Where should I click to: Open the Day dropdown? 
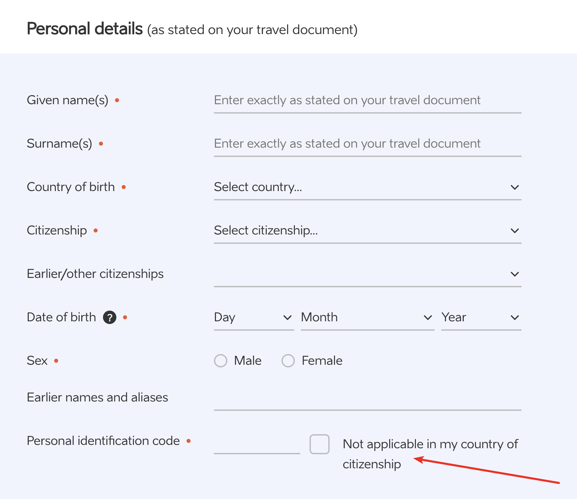click(x=254, y=317)
